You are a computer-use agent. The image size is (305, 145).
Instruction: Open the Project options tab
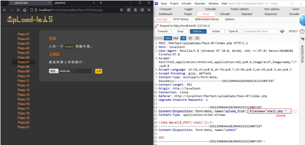(240, 9)
